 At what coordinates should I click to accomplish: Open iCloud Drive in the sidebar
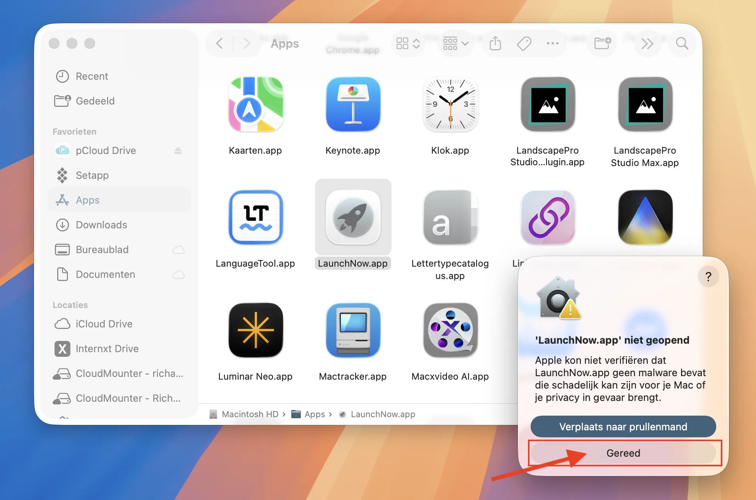click(x=104, y=324)
